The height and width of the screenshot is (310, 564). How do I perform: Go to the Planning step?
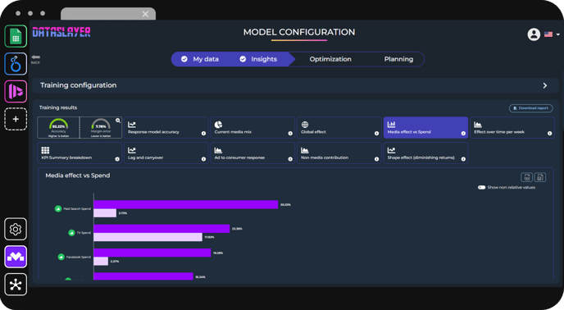(398, 59)
